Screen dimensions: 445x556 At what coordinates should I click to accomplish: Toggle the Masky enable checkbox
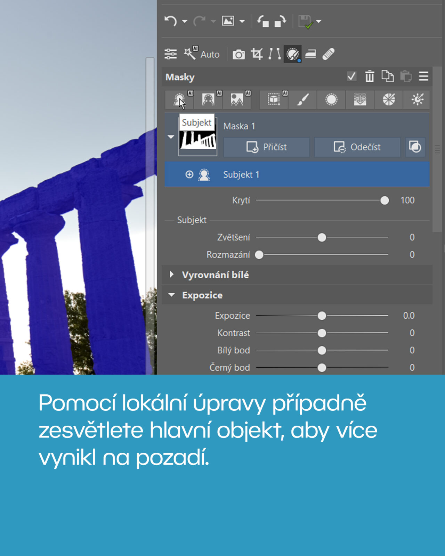(x=351, y=76)
